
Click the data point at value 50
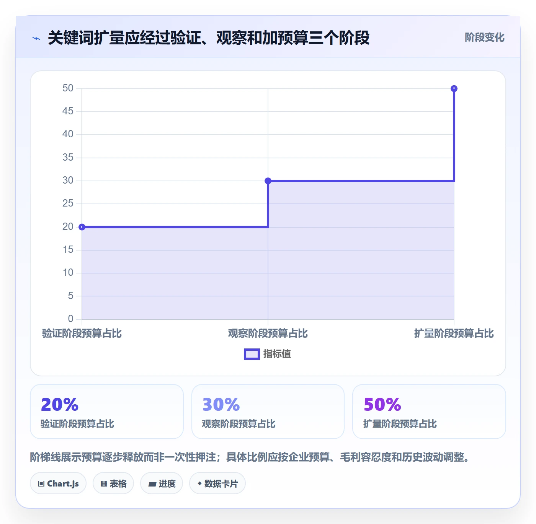[454, 89]
